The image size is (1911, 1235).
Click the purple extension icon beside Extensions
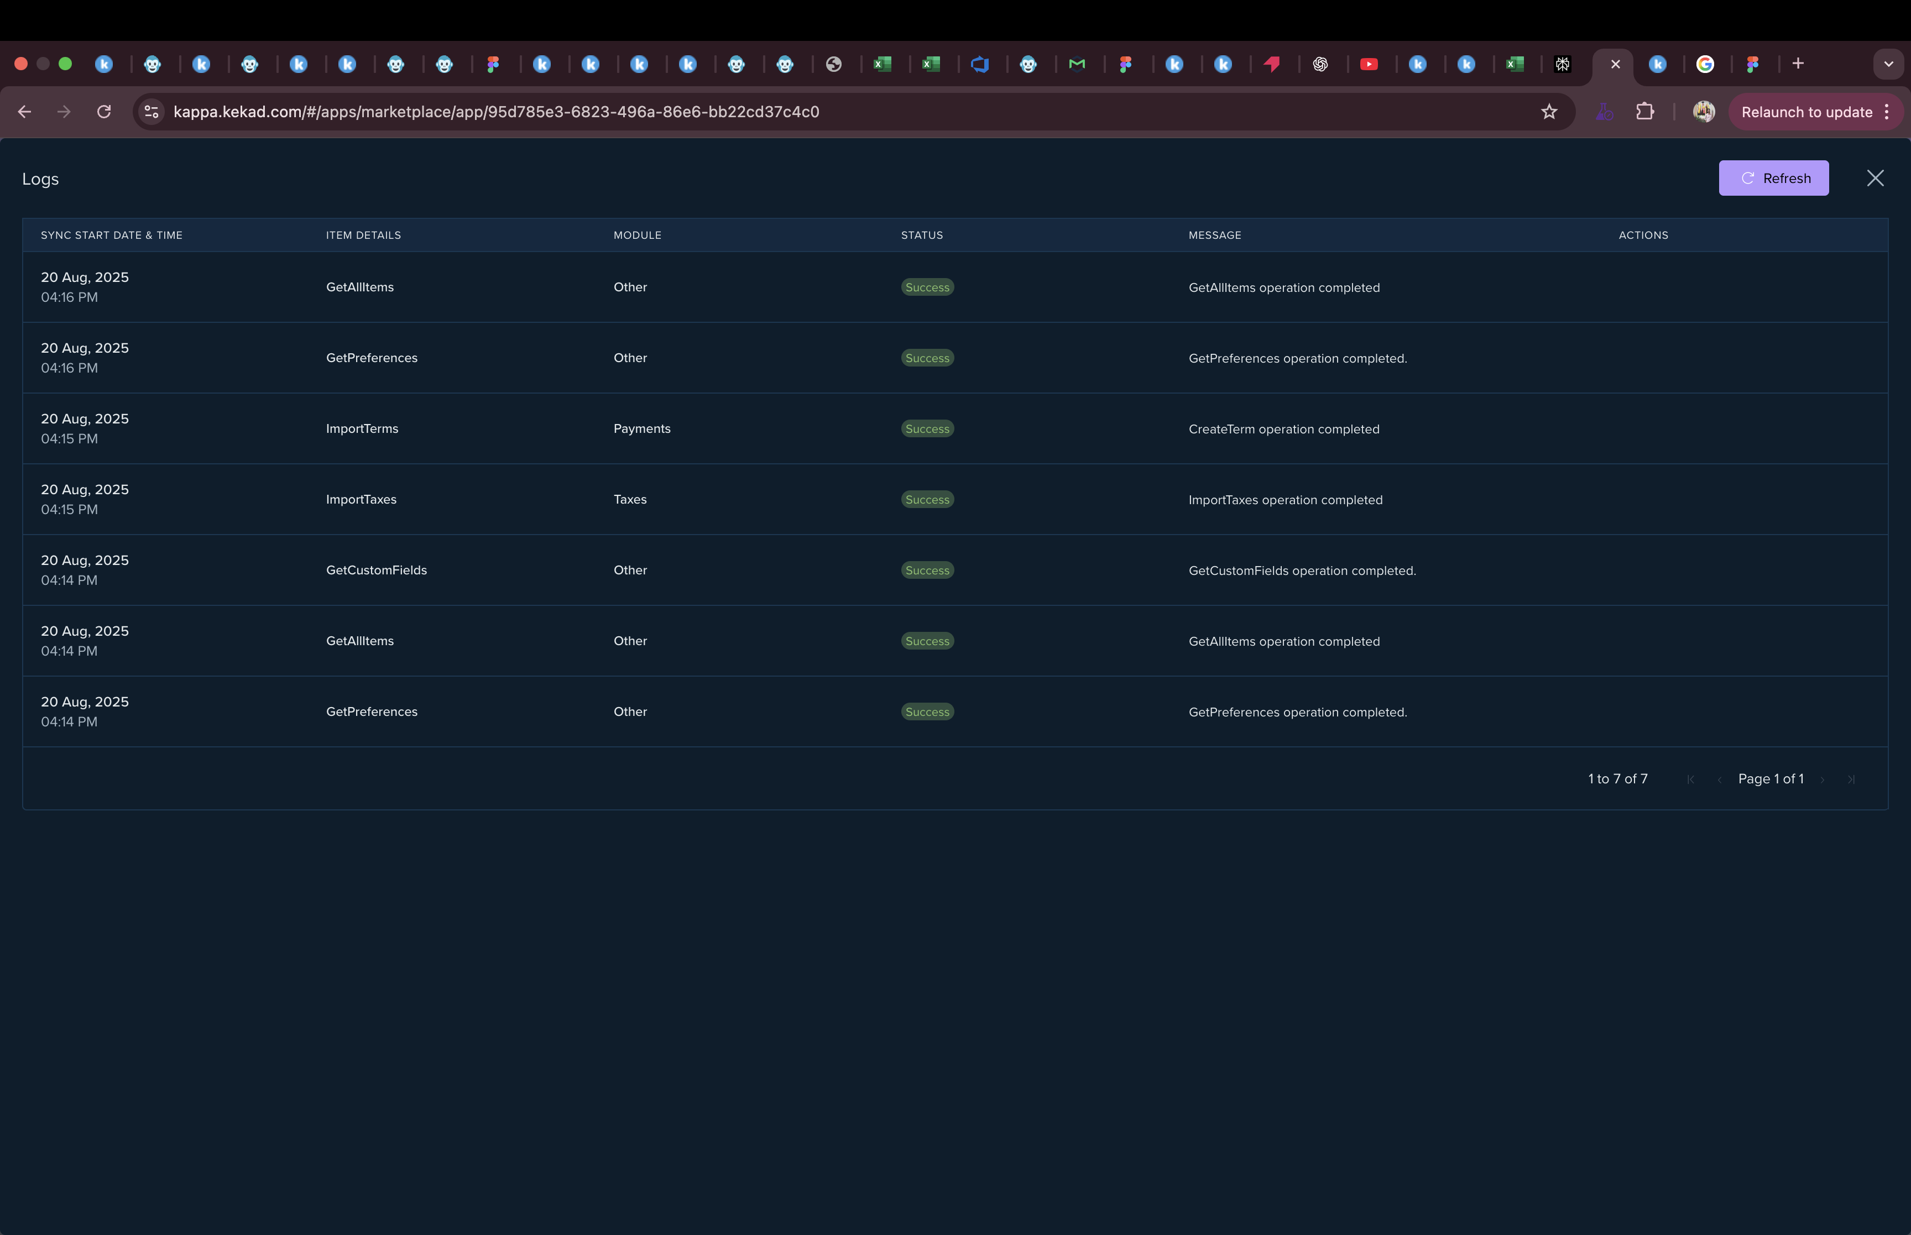click(1604, 112)
